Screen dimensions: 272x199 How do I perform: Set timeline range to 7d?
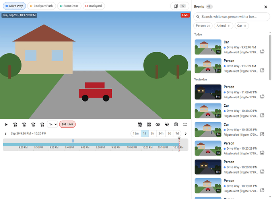point(177,134)
